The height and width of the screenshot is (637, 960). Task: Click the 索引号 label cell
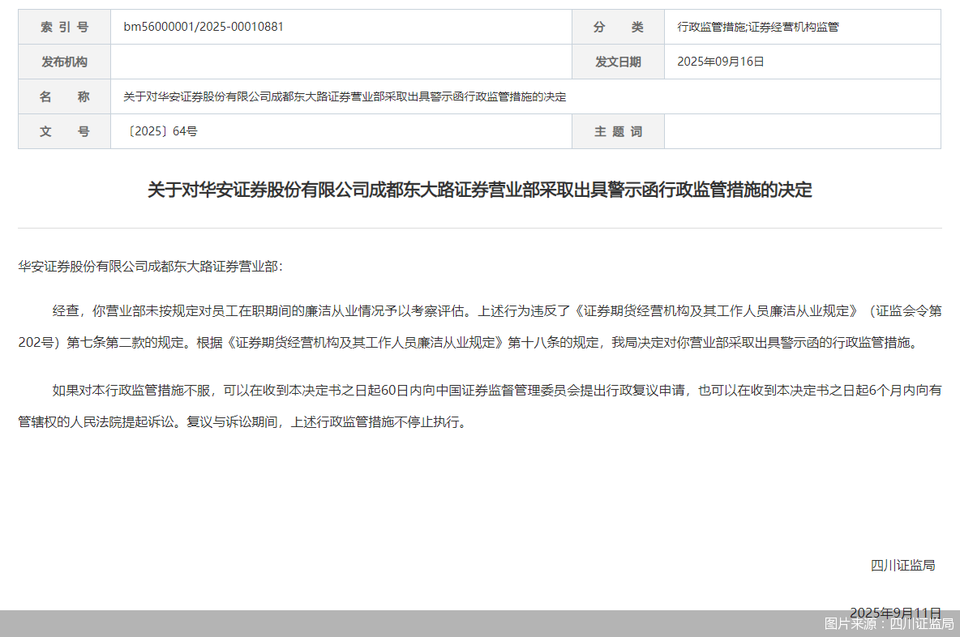[x=63, y=26]
